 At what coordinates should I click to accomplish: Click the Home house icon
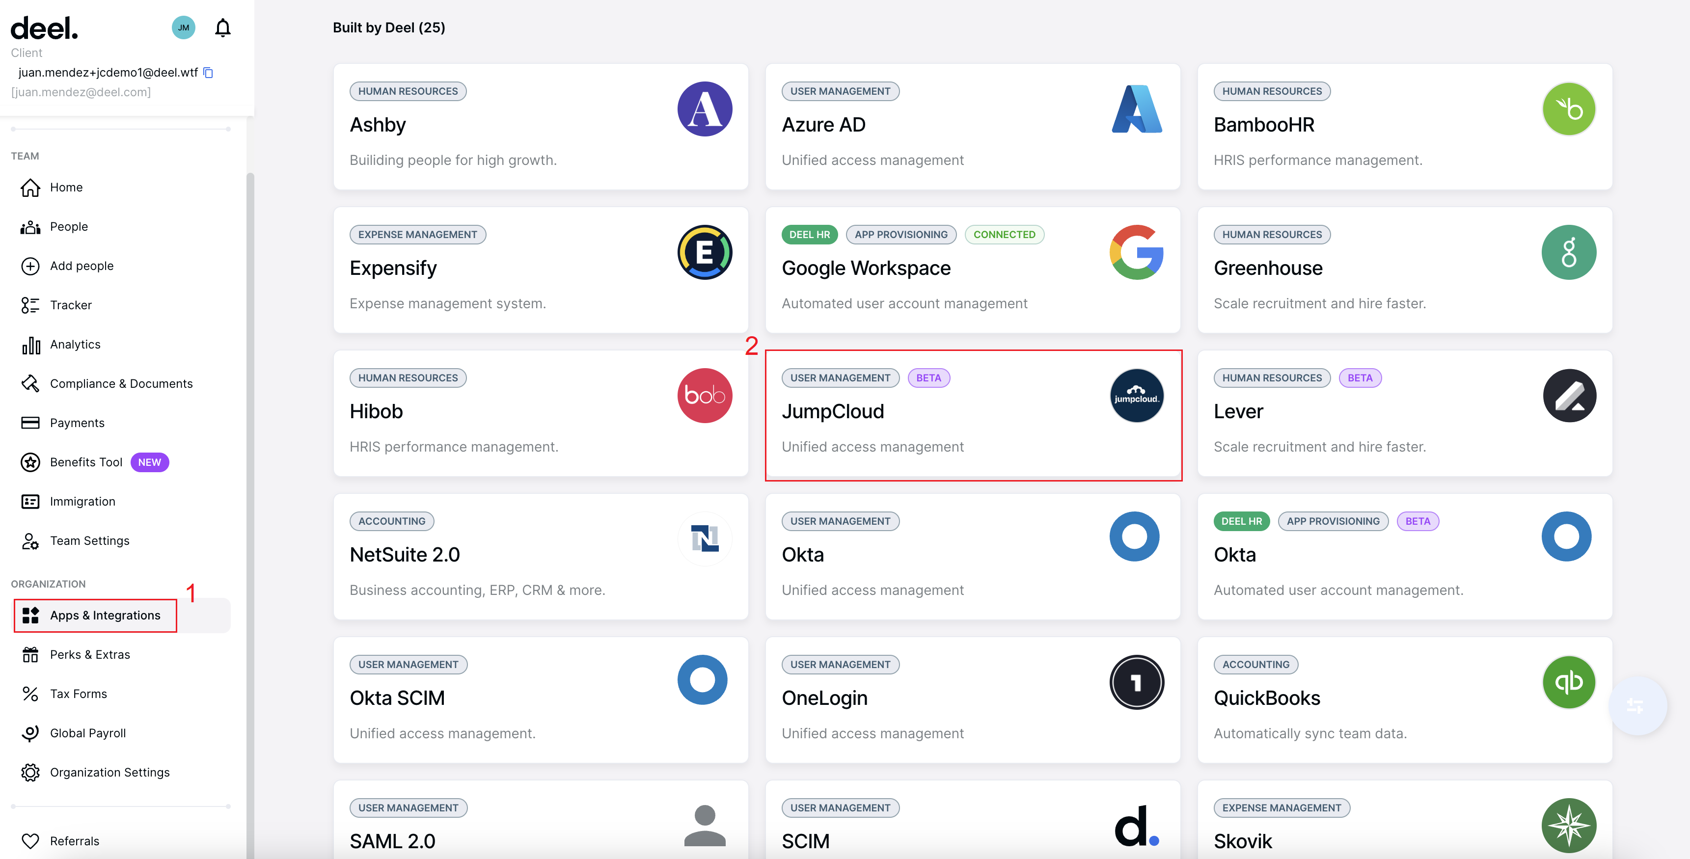[30, 188]
